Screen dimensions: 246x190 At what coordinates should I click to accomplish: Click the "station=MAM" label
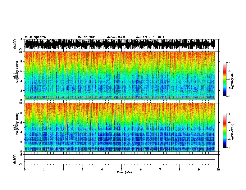[116, 37]
